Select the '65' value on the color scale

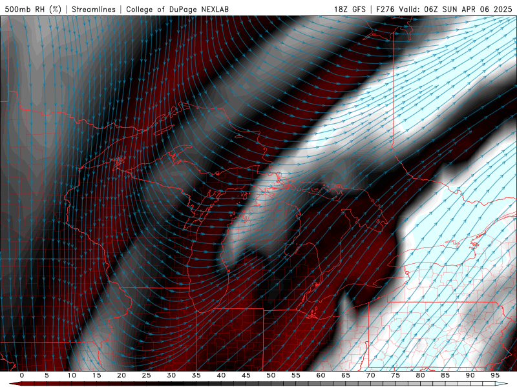pyautogui.click(x=346, y=375)
